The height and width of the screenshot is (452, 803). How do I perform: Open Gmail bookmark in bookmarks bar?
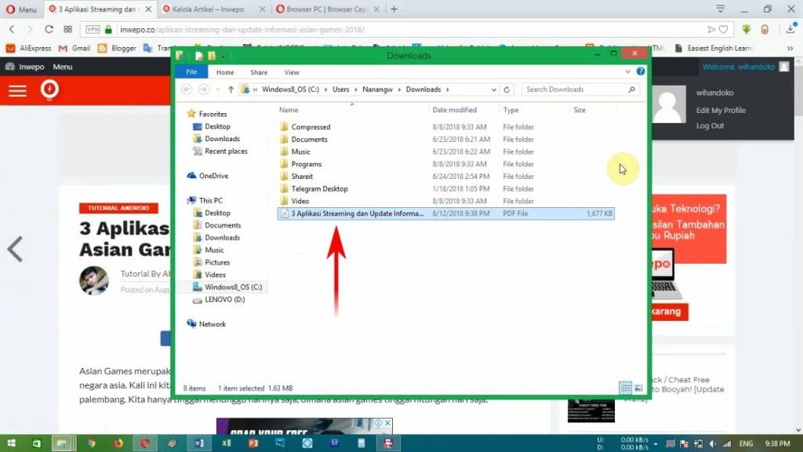[75, 48]
